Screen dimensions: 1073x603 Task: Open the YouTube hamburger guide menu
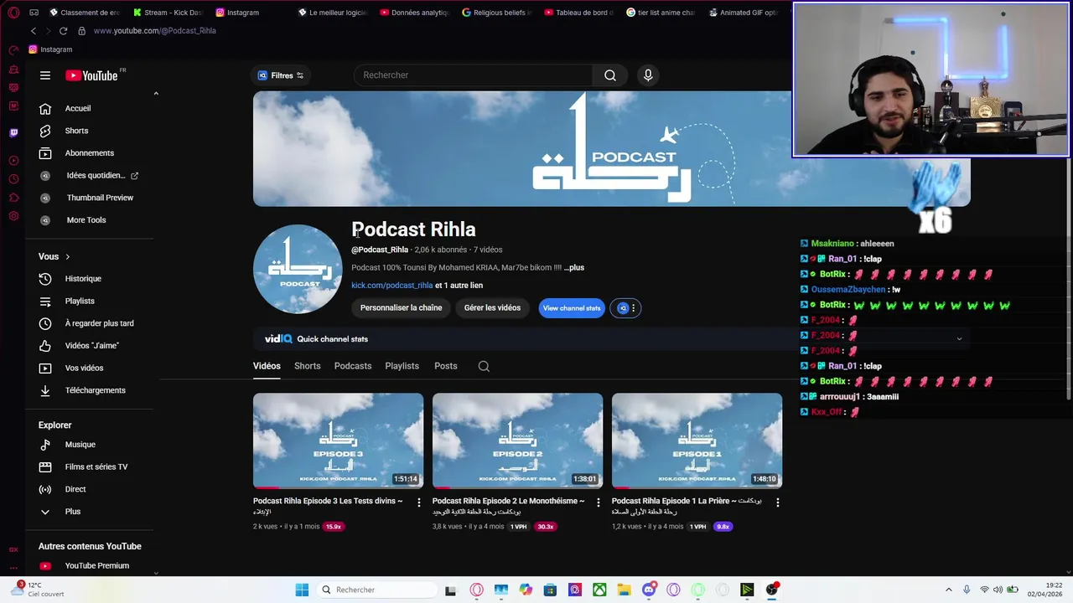point(45,75)
